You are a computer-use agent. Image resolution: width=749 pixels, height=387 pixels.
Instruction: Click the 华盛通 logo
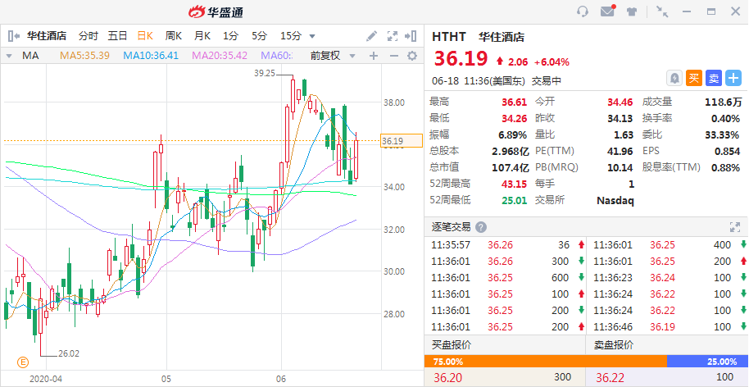[x=216, y=12]
